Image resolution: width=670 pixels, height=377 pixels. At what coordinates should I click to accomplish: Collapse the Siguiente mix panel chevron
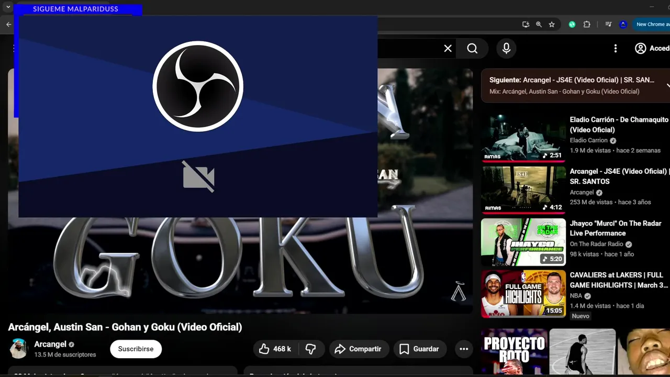(x=667, y=85)
